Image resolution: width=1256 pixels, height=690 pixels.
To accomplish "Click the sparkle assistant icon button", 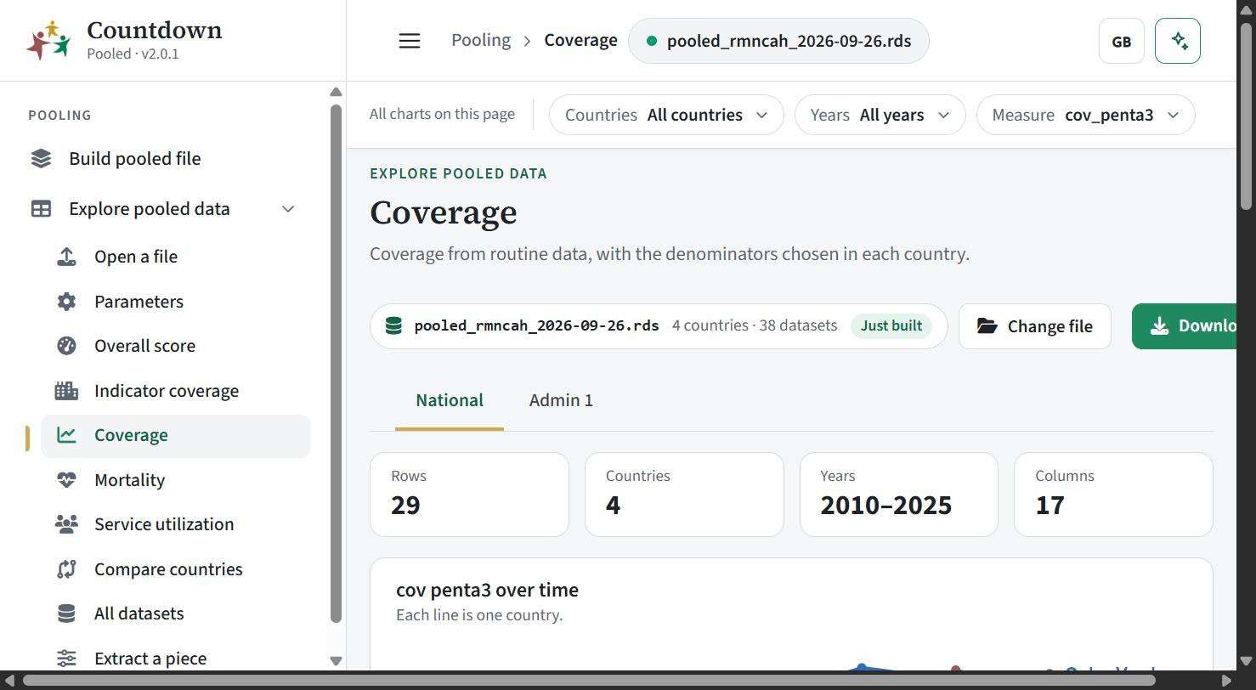I will coord(1178,41).
